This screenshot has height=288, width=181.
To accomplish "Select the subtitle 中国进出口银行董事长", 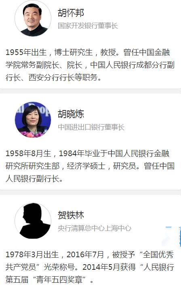I will 91,127.
